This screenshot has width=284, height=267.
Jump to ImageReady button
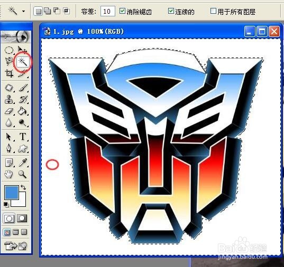[x=15, y=246]
